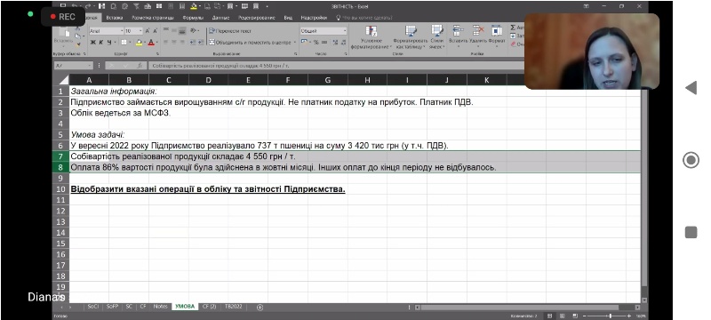Click the Insert cells icon

458,32
